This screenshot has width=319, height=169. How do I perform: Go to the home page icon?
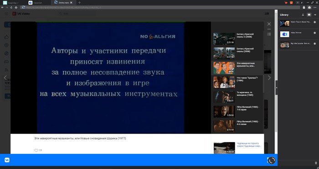[16, 7]
